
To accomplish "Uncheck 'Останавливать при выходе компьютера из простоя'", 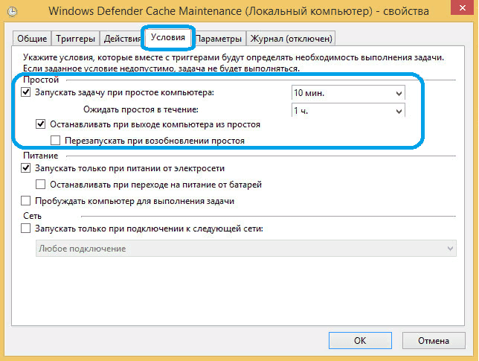I will pos(41,124).
